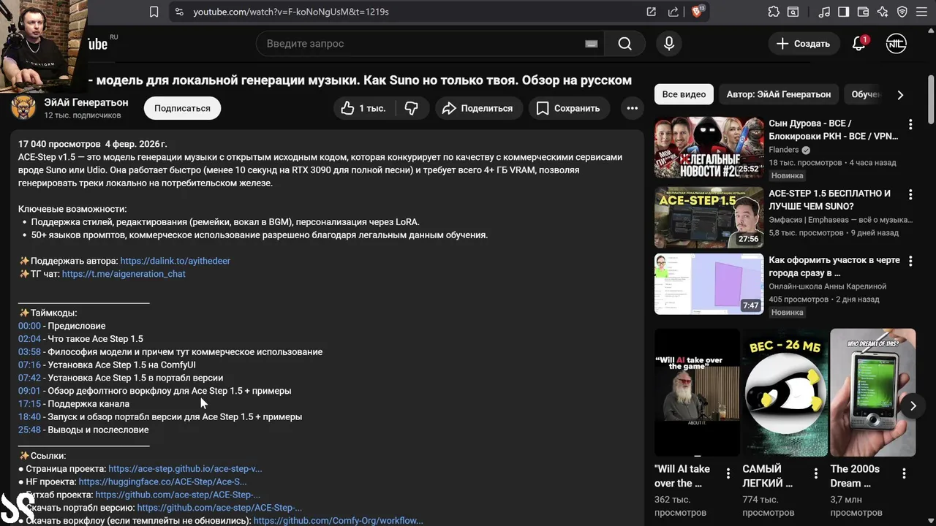Open huggingface.co ACE-Step link

pyautogui.click(x=162, y=482)
